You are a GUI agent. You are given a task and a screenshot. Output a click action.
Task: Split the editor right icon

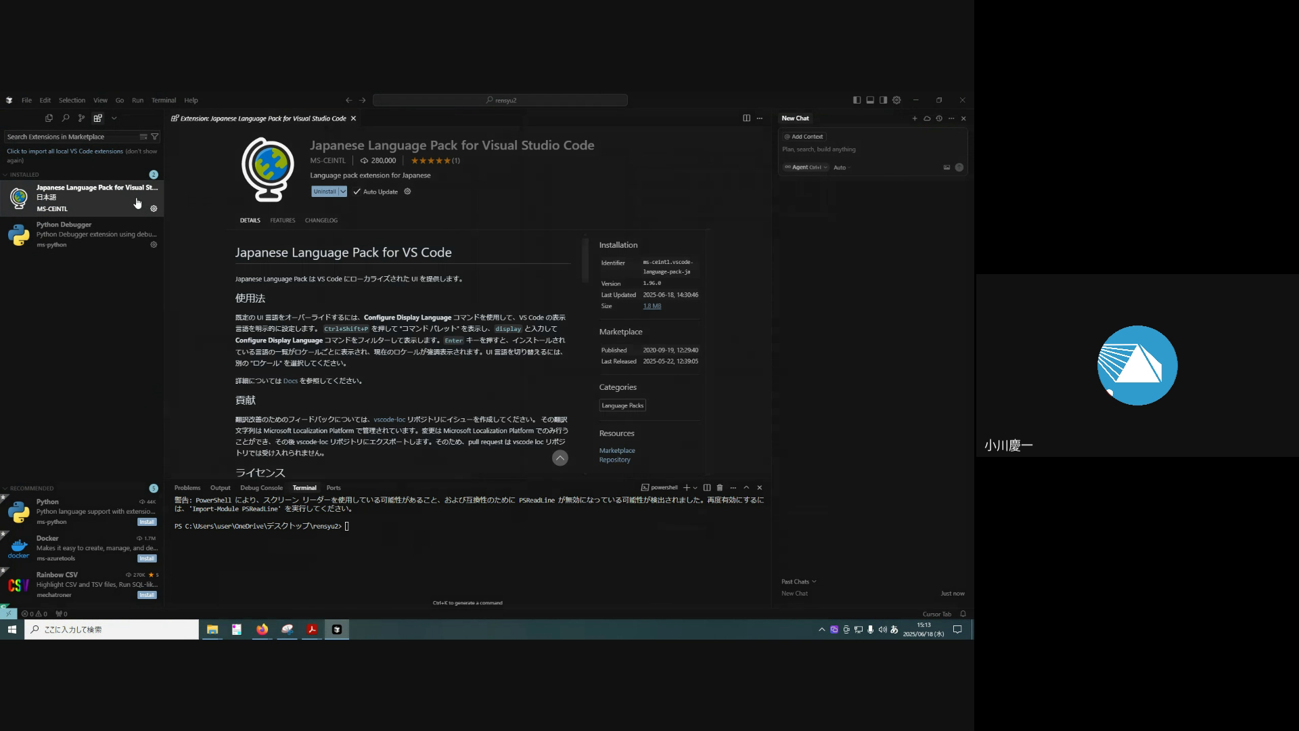(746, 118)
